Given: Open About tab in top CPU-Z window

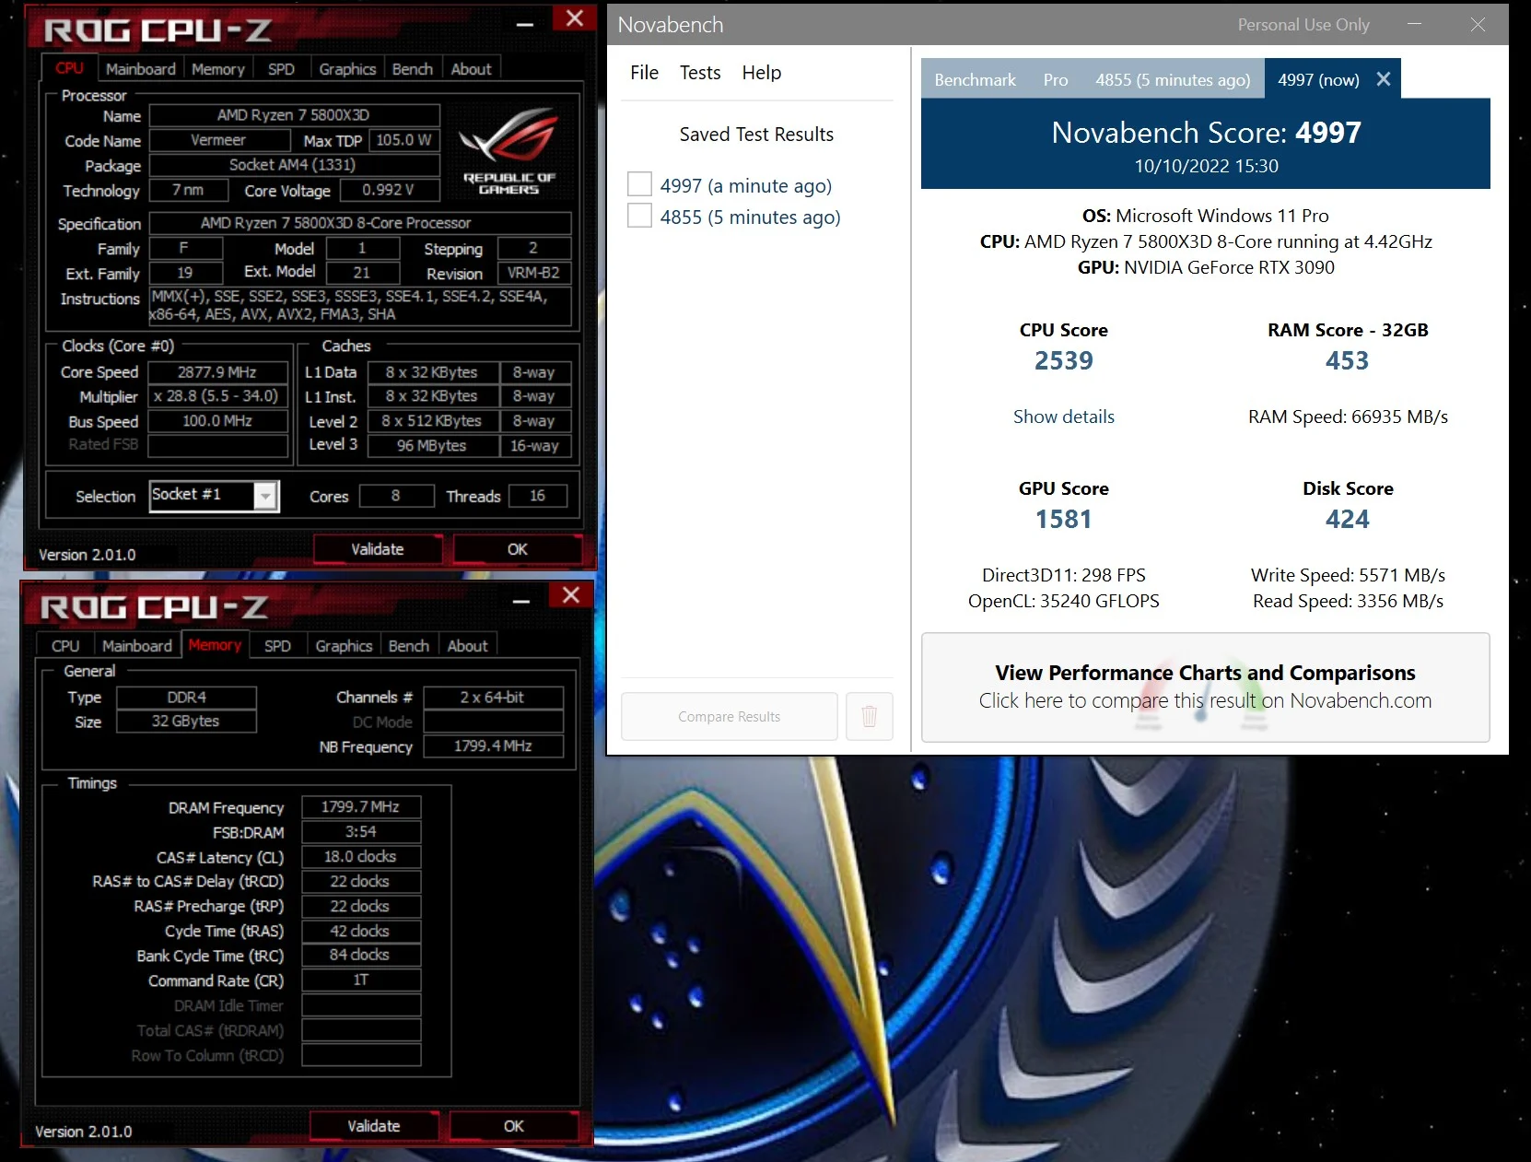Looking at the screenshot, I should pyautogui.click(x=471, y=69).
